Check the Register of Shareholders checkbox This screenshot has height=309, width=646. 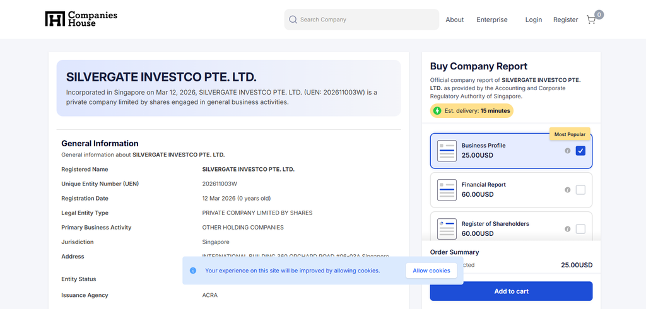point(580,229)
